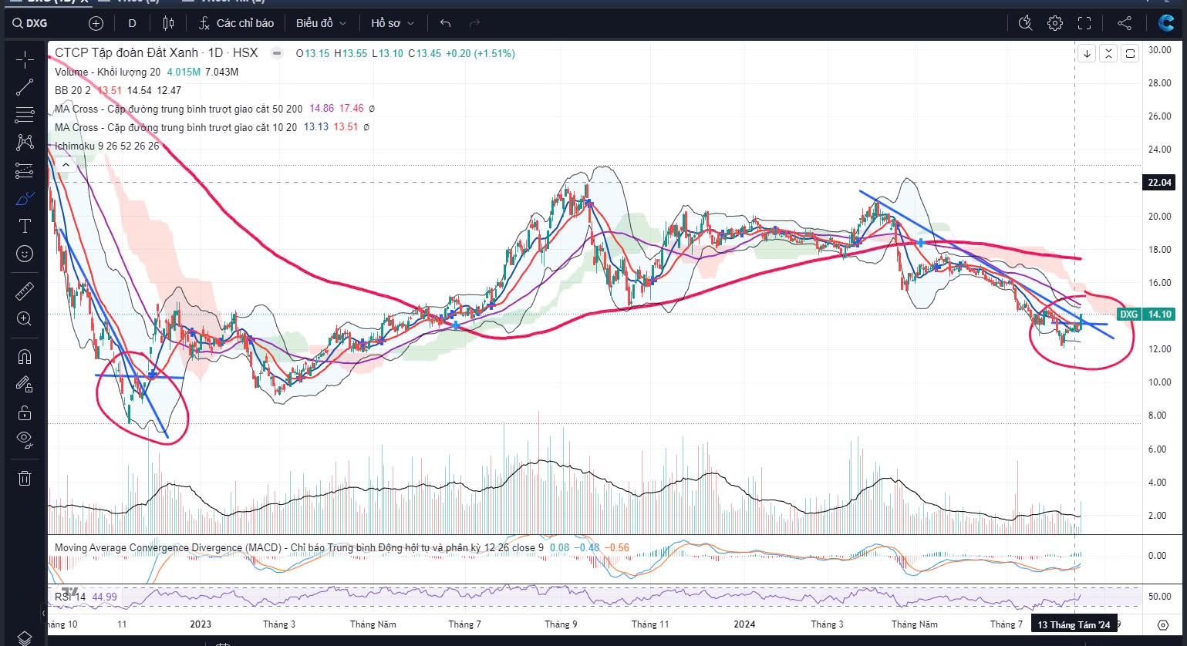The image size is (1187, 646).
Task: Open quick search with lightning magnifier icon
Action: pos(1025,23)
